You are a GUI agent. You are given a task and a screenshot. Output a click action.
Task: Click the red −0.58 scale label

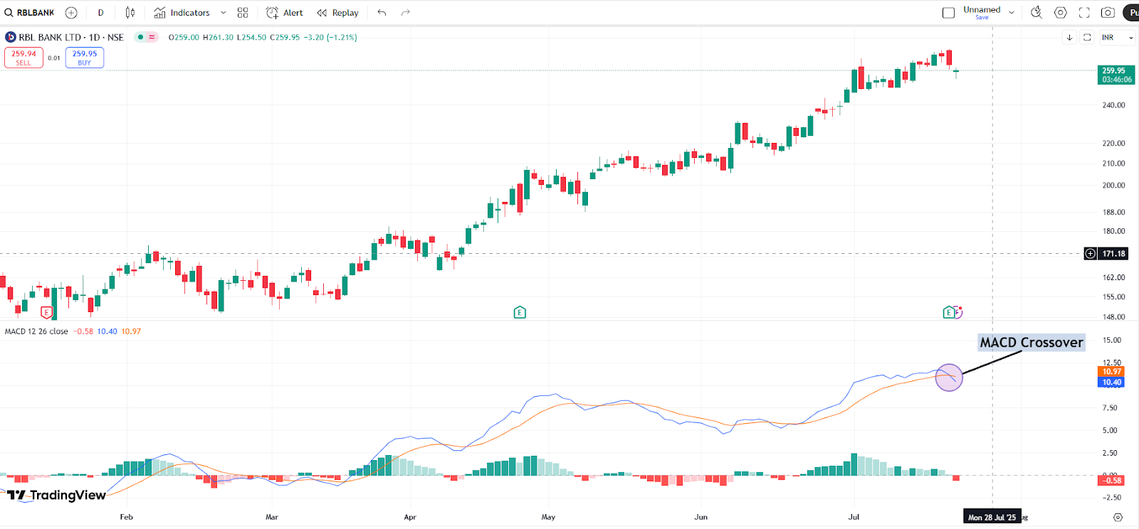pos(1111,481)
